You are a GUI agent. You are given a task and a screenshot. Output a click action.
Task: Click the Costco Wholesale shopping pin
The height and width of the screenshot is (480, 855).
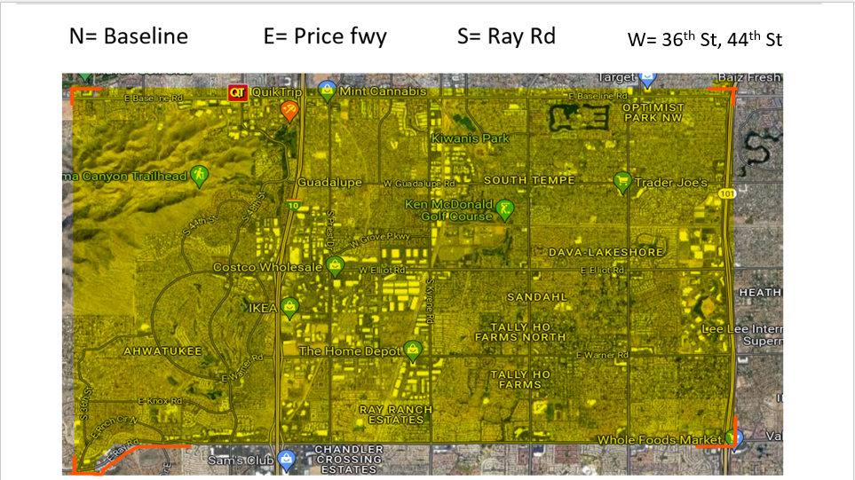click(x=335, y=266)
